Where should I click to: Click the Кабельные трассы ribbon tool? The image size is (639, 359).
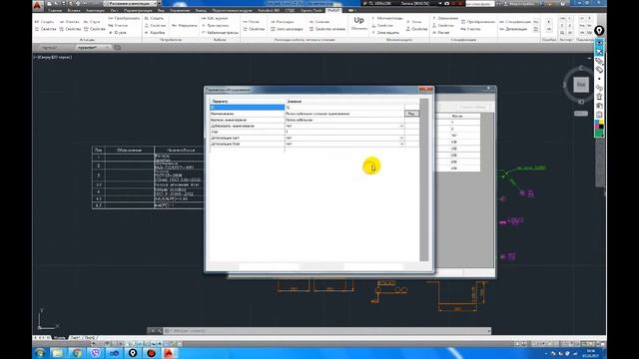click(x=220, y=33)
